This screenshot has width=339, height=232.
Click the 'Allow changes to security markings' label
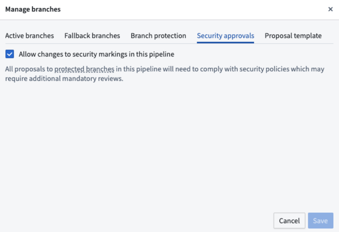coord(97,54)
